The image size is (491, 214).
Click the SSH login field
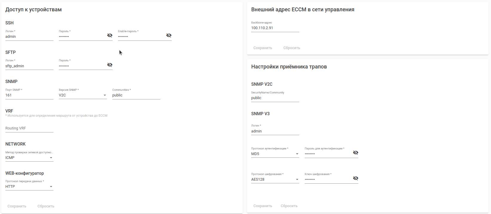(29, 37)
